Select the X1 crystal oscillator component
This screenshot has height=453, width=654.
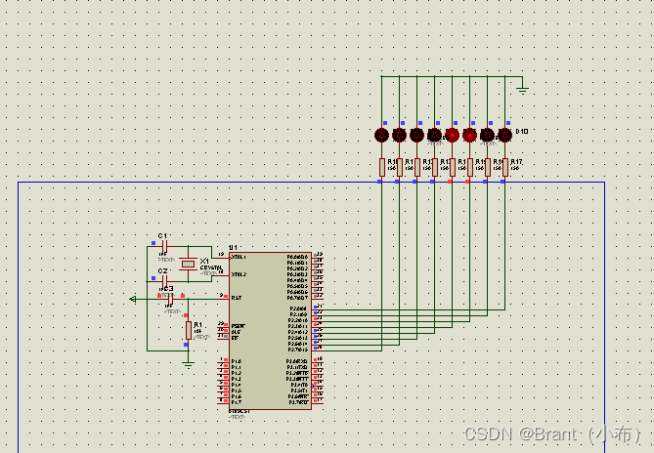(x=188, y=264)
